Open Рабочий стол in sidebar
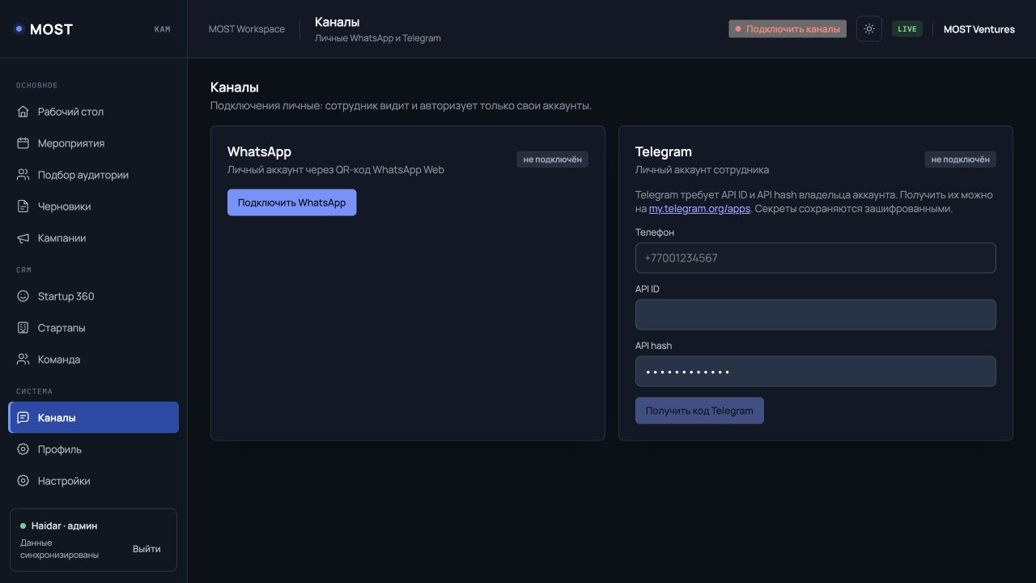Viewport: 1036px width, 583px height. click(x=93, y=112)
